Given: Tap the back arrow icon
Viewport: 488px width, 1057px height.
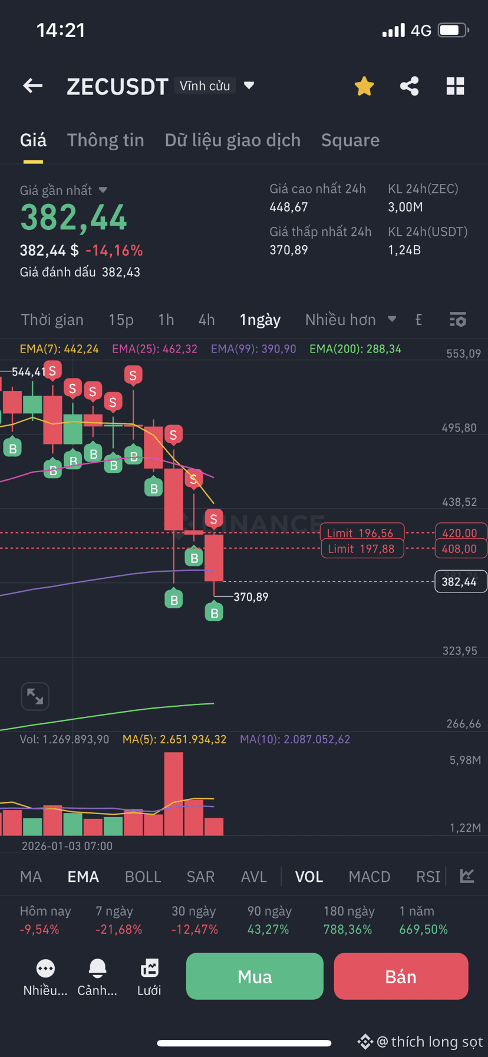Looking at the screenshot, I should [x=33, y=86].
